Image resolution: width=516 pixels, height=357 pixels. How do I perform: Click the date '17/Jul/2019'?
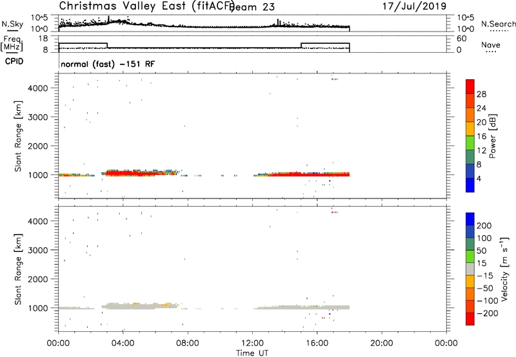tap(414, 6)
